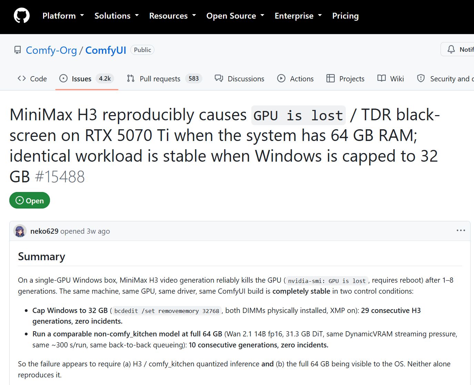Click the Issues count badge 4.2k
This screenshot has height=385, width=474.
(x=105, y=79)
